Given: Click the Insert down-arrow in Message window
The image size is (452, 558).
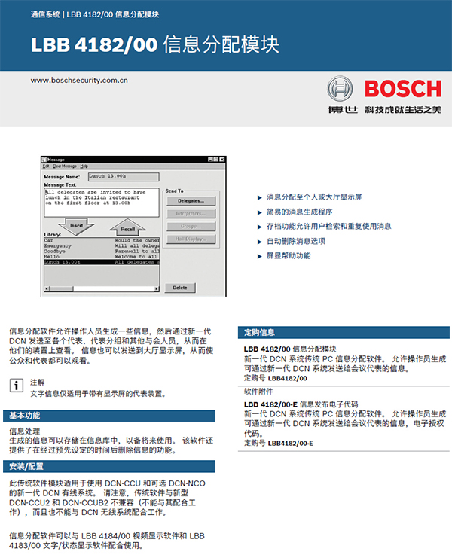Looking at the screenshot, I should (x=76, y=227).
